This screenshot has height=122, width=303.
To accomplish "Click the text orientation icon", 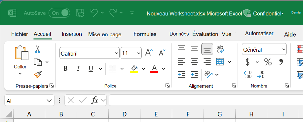I will (x=208, y=74).
